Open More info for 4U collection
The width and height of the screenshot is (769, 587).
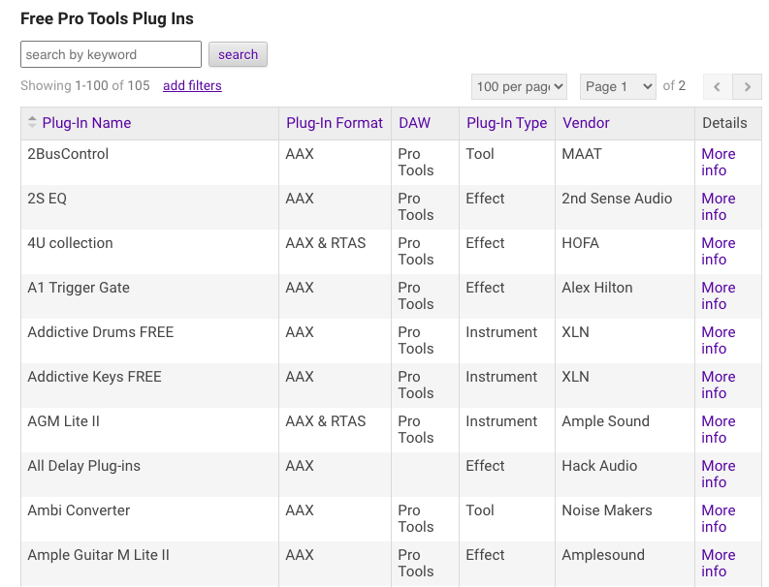pyautogui.click(x=718, y=251)
